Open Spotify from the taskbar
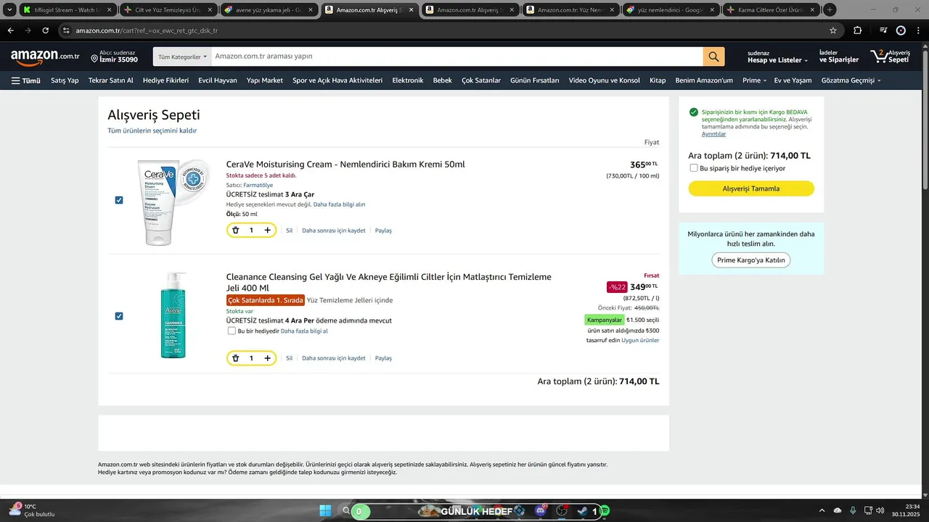 coord(605,511)
